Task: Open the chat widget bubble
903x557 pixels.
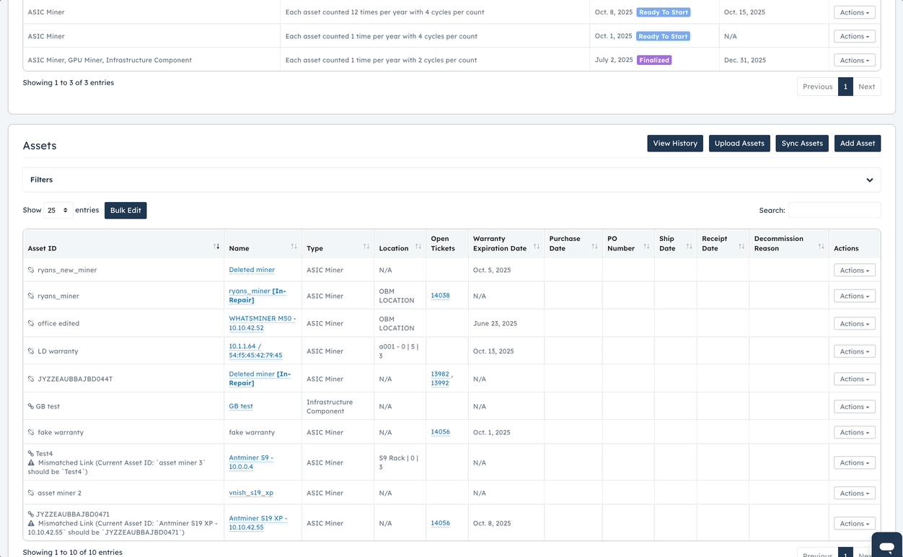Action: 886,545
